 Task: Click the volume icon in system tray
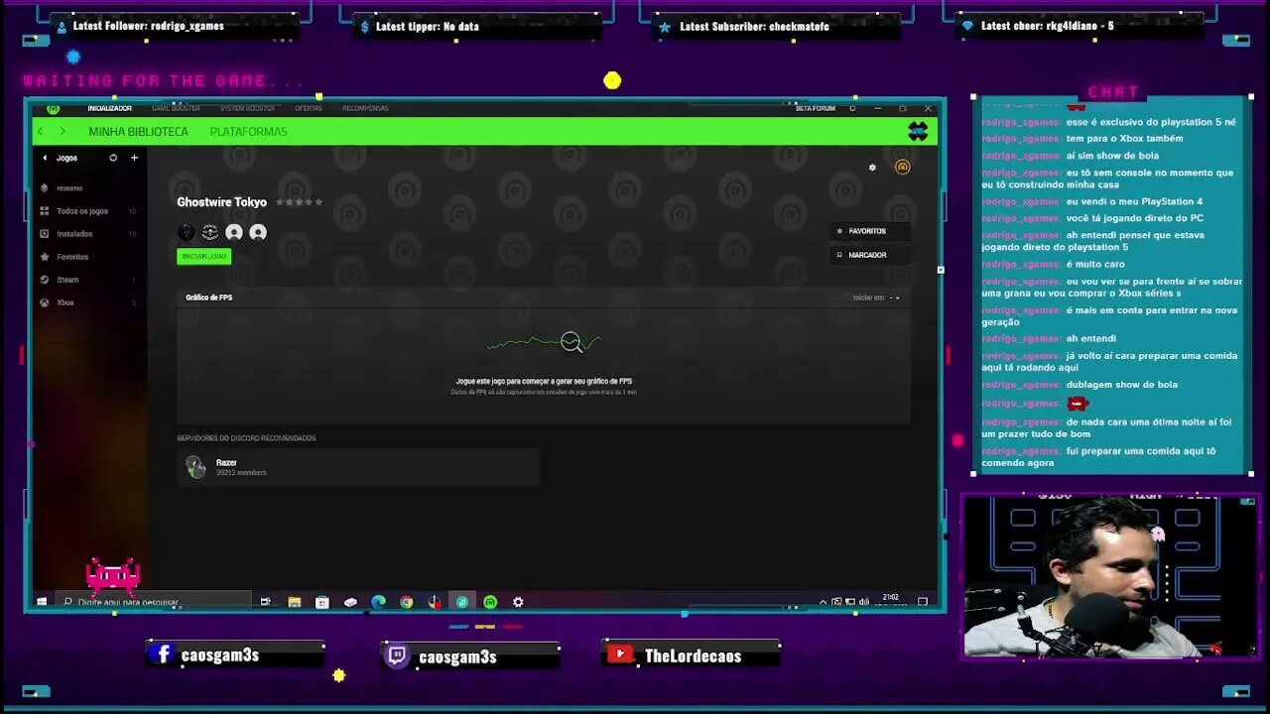(864, 602)
